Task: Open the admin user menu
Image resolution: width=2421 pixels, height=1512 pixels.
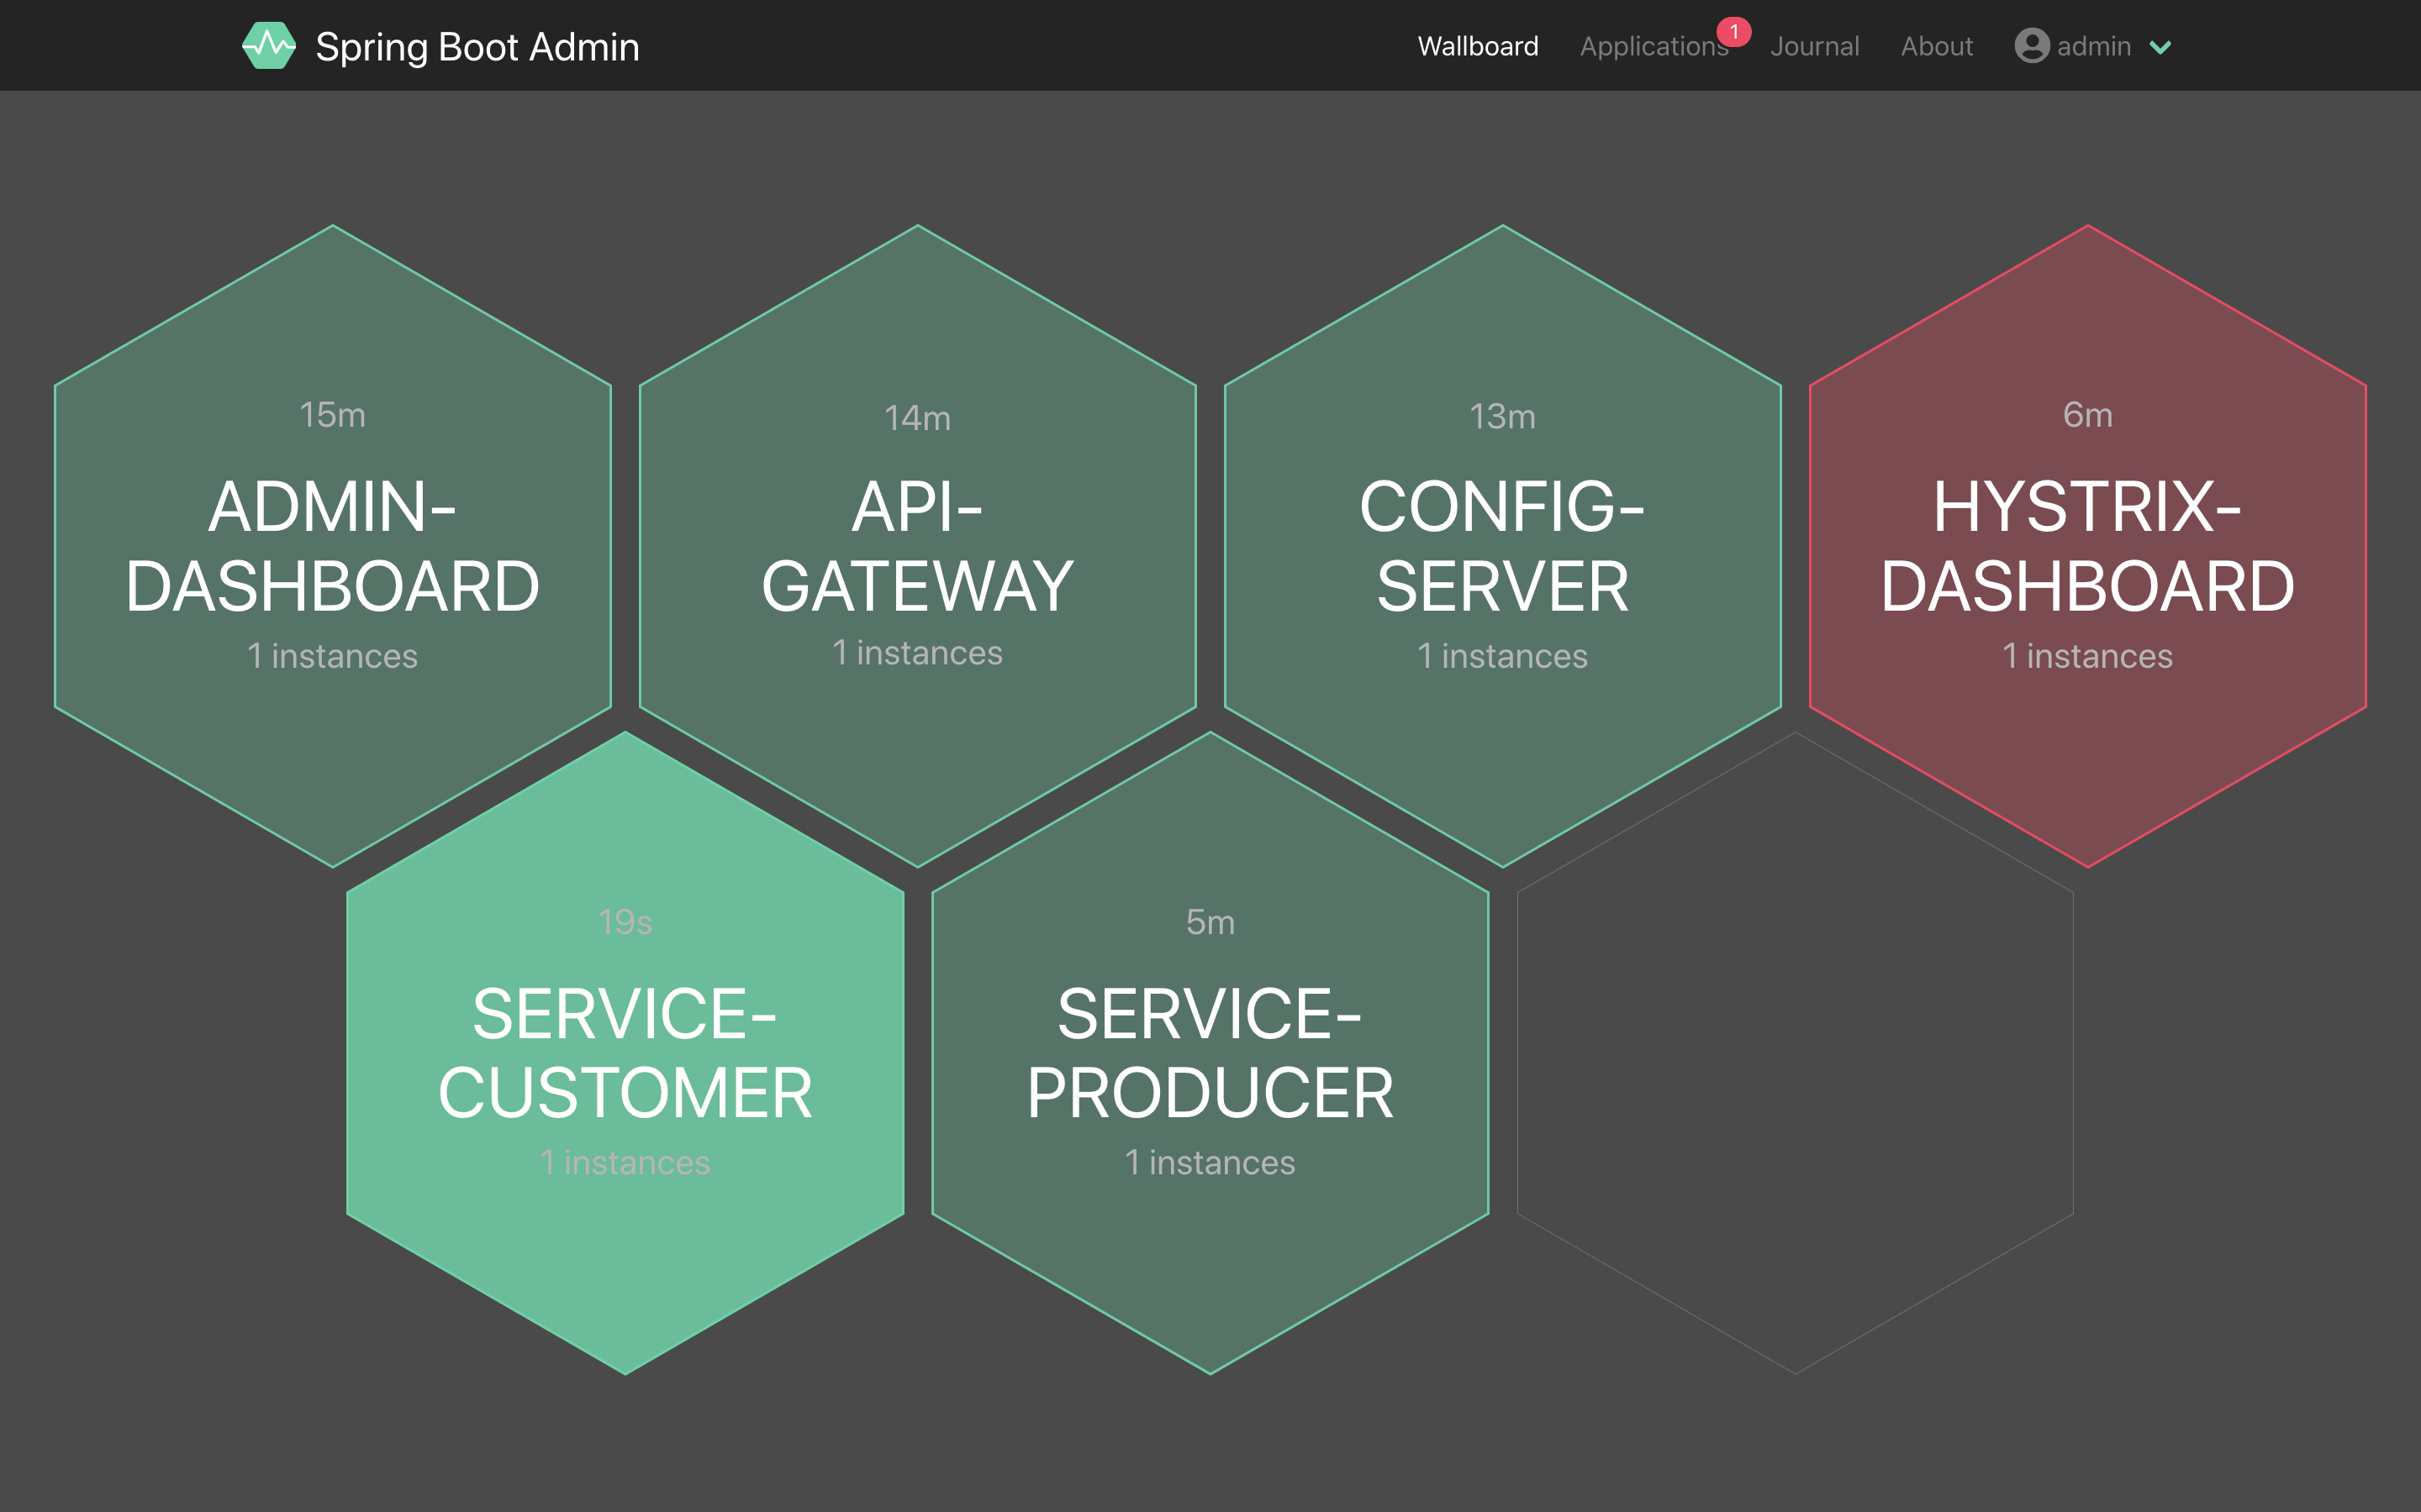Action: click(x=2093, y=46)
